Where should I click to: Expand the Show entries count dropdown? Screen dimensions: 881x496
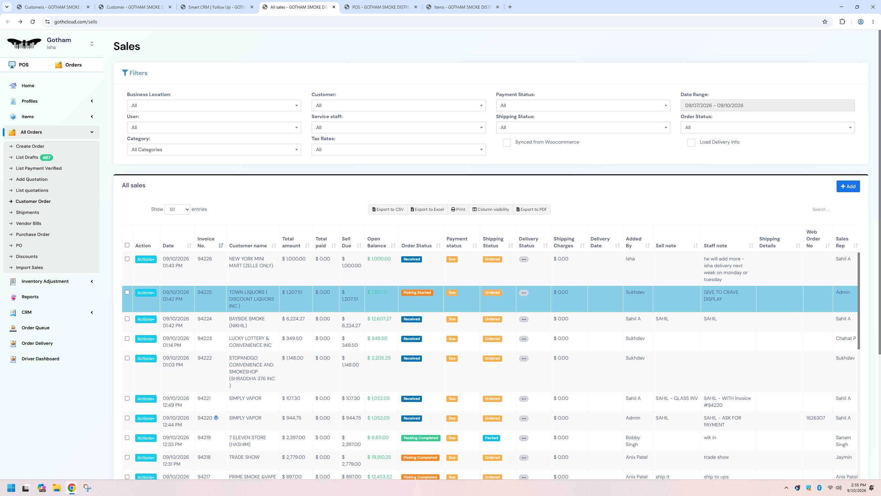click(177, 209)
